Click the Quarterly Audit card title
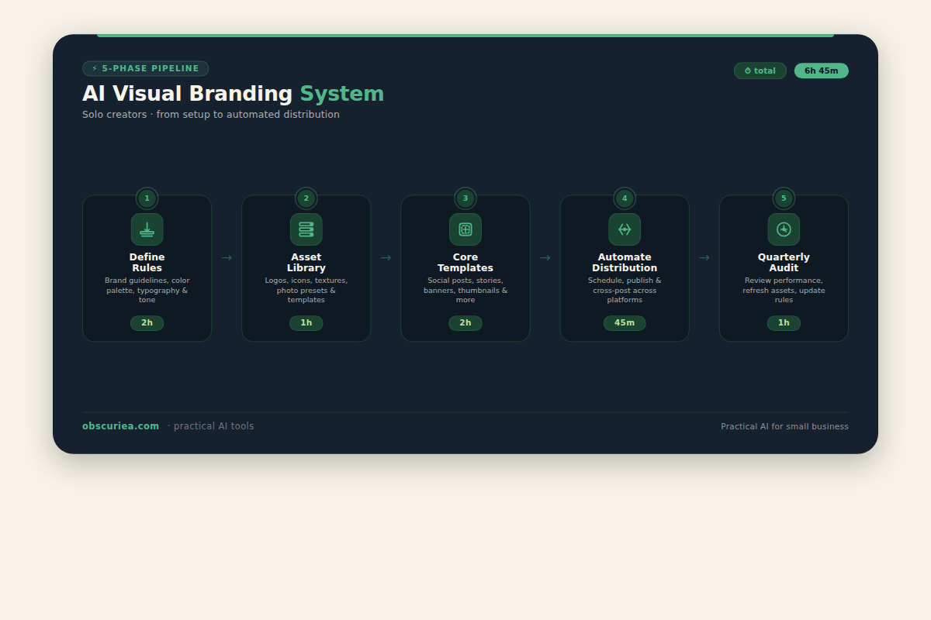 [x=784, y=263]
